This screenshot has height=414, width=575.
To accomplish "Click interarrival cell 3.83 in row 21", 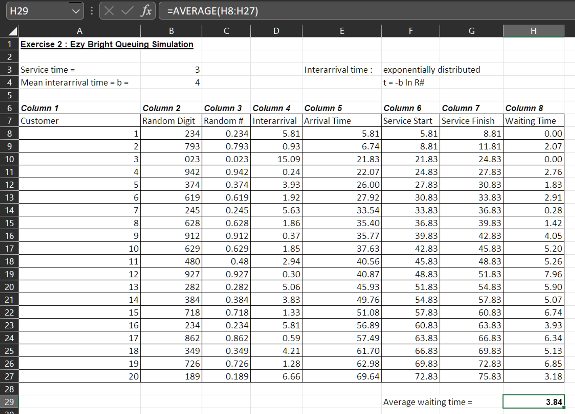I will 276,300.
